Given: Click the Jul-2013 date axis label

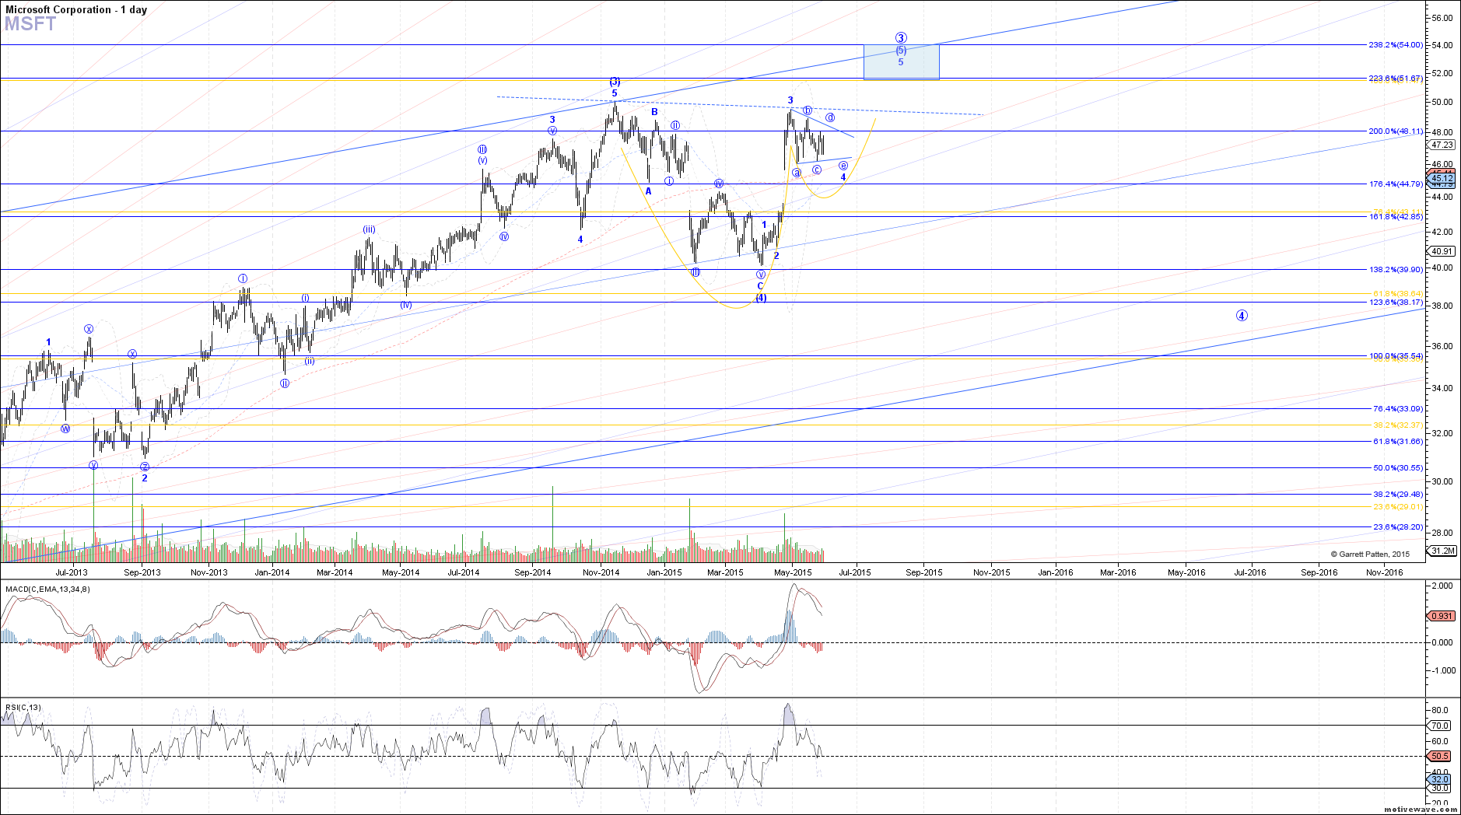Looking at the screenshot, I should point(72,572).
